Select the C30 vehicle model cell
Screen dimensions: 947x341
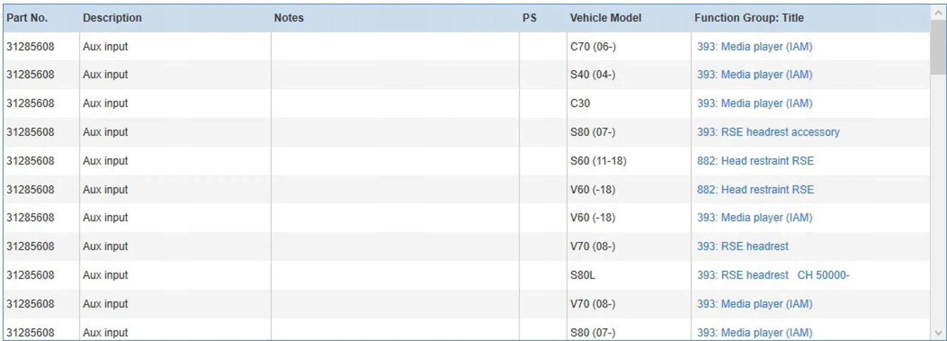pyautogui.click(x=580, y=103)
